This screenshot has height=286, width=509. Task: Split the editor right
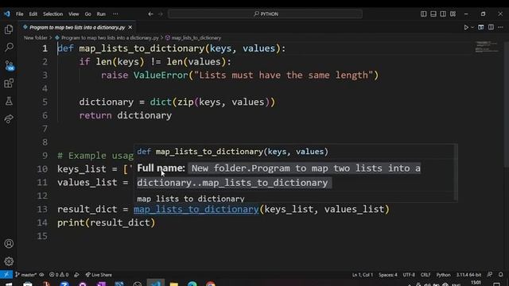coord(491,27)
